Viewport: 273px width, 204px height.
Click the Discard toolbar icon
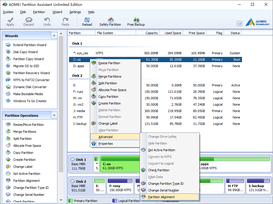29,20
